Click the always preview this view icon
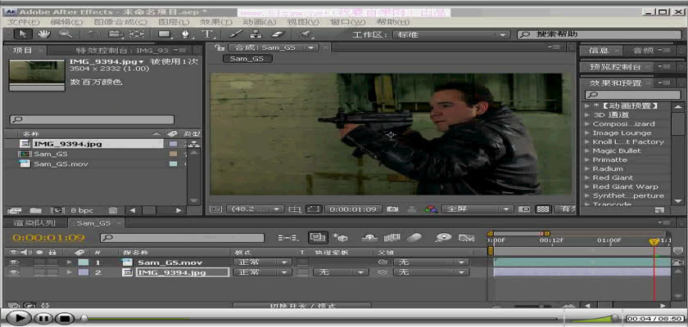Screen dimensions: 688x327 pyautogui.click(x=215, y=209)
